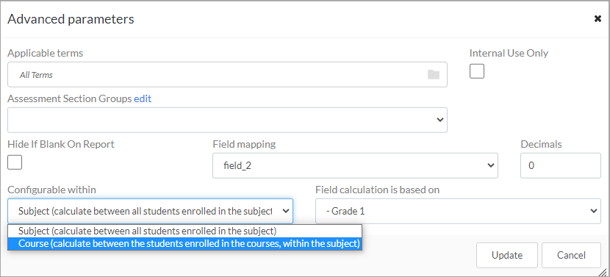Click the All Terms applicable terms field
The image size is (610, 277).
tap(227, 74)
